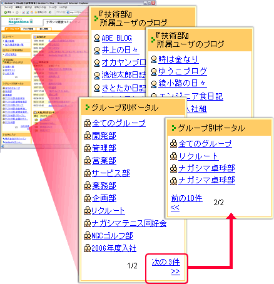Click the Nagashima logo in the browser window
Image resolution: width=274 pixels, height=284 pixels.
[21, 21]
